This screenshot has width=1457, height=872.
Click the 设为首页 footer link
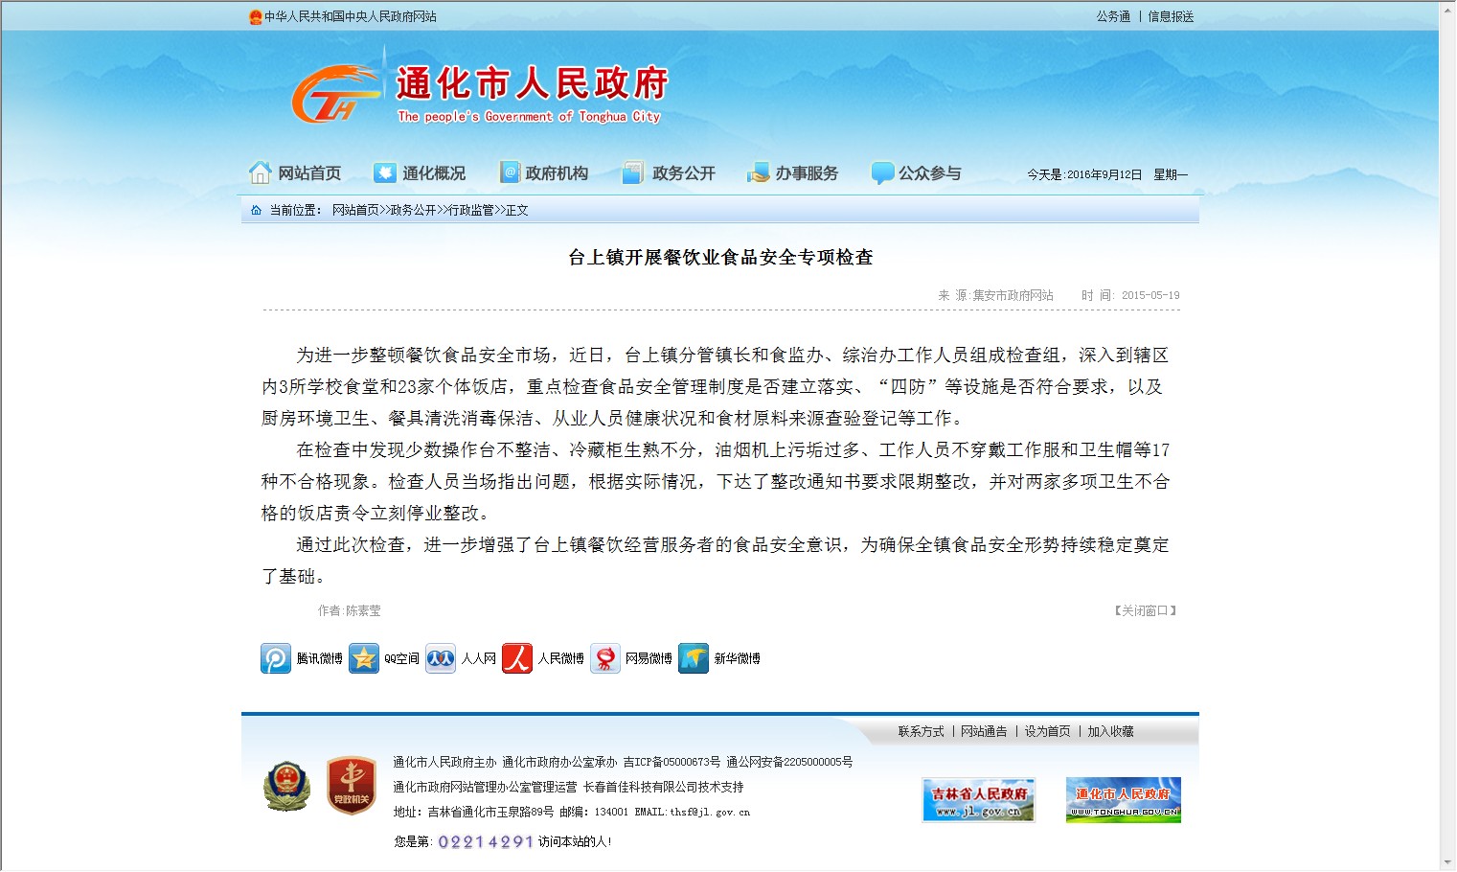[1047, 731]
